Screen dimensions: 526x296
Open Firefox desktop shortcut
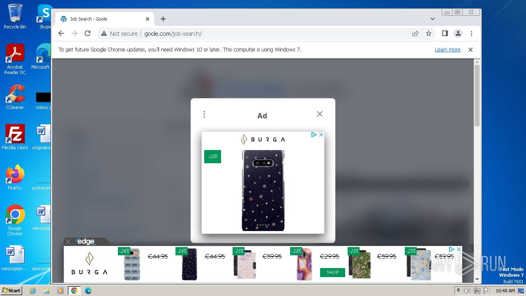[x=15, y=177]
